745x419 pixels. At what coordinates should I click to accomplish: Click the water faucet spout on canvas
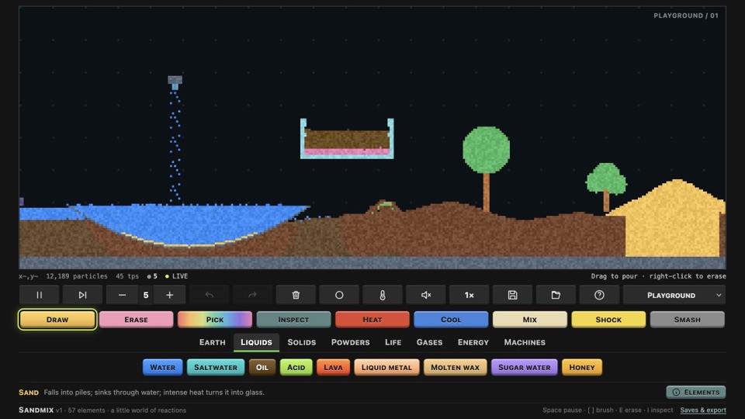pyautogui.click(x=175, y=83)
